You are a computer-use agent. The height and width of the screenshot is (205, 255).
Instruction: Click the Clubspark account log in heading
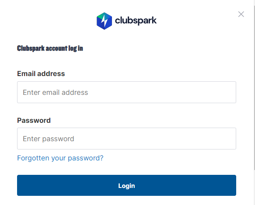50,49
